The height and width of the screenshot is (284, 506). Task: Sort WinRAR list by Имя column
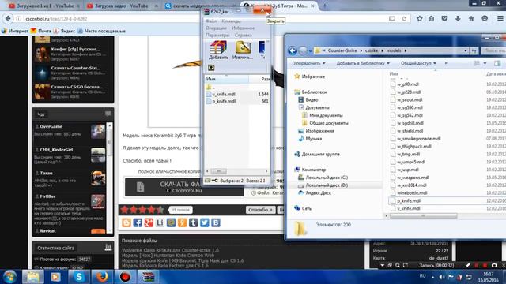point(227,79)
